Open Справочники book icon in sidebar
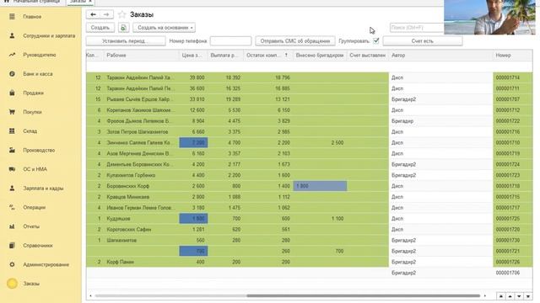Image resolution: width=540 pixels, height=303 pixels. coord(12,245)
